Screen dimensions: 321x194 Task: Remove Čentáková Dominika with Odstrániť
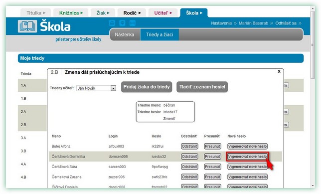pos(189,157)
